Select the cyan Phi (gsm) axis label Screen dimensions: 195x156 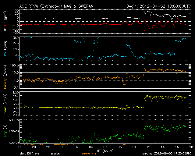pos(5,48)
